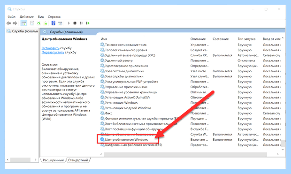Viewport: 291px width, 174px height.
Task: Select Удостоверение приложения service
Action: (126, 66)
